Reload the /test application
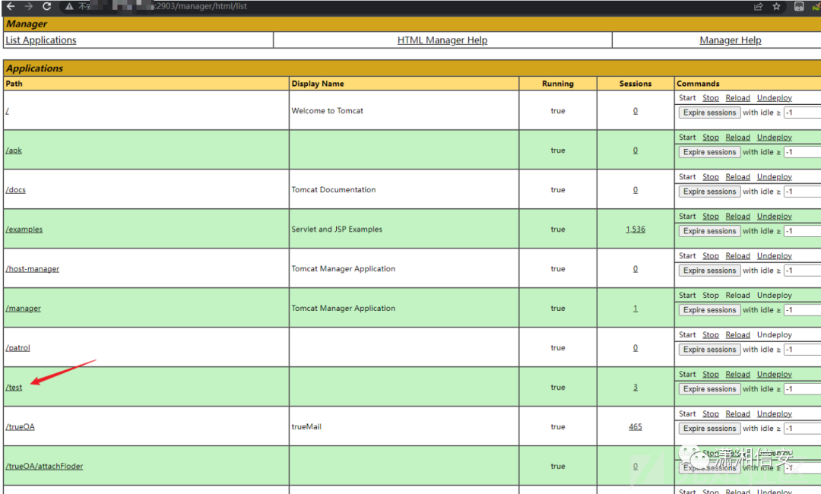This screenshot has height=494, width=821. (737, 374)
